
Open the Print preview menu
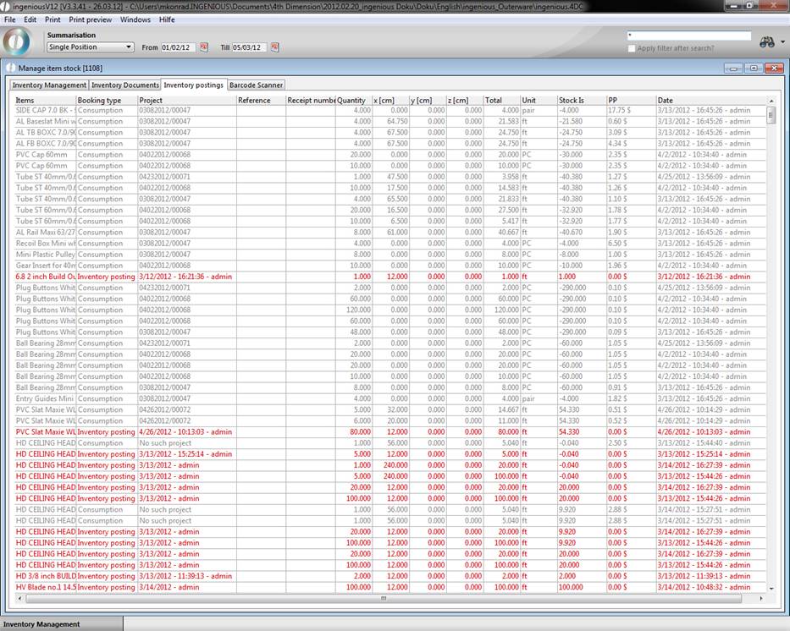(90, 19)
